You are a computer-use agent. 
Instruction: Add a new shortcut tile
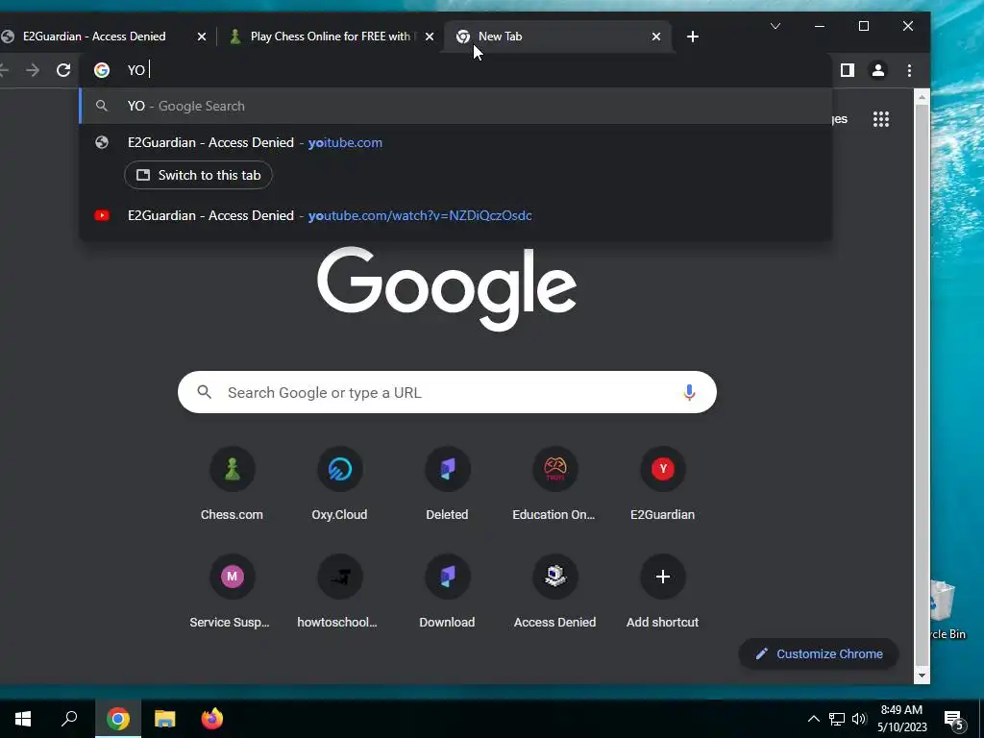tap(663, 592)
